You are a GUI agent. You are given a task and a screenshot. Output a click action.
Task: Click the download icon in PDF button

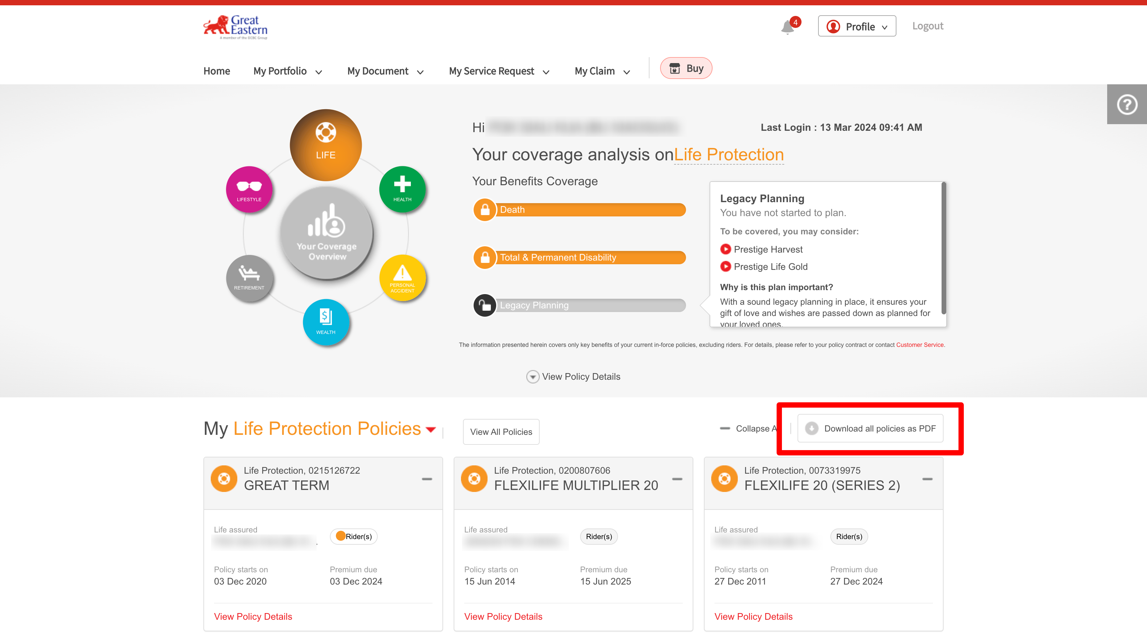tap(812, 429)
